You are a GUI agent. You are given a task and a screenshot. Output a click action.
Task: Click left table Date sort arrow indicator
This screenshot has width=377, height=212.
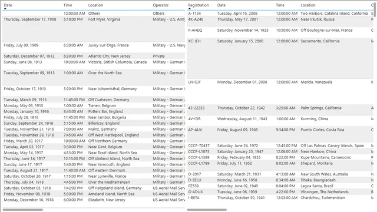(5, 9)
